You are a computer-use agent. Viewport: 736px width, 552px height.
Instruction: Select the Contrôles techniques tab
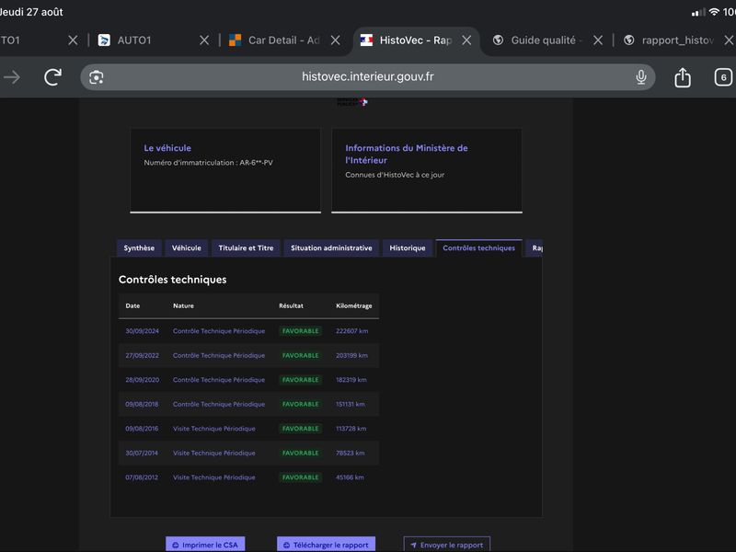(x=478, y=247)
